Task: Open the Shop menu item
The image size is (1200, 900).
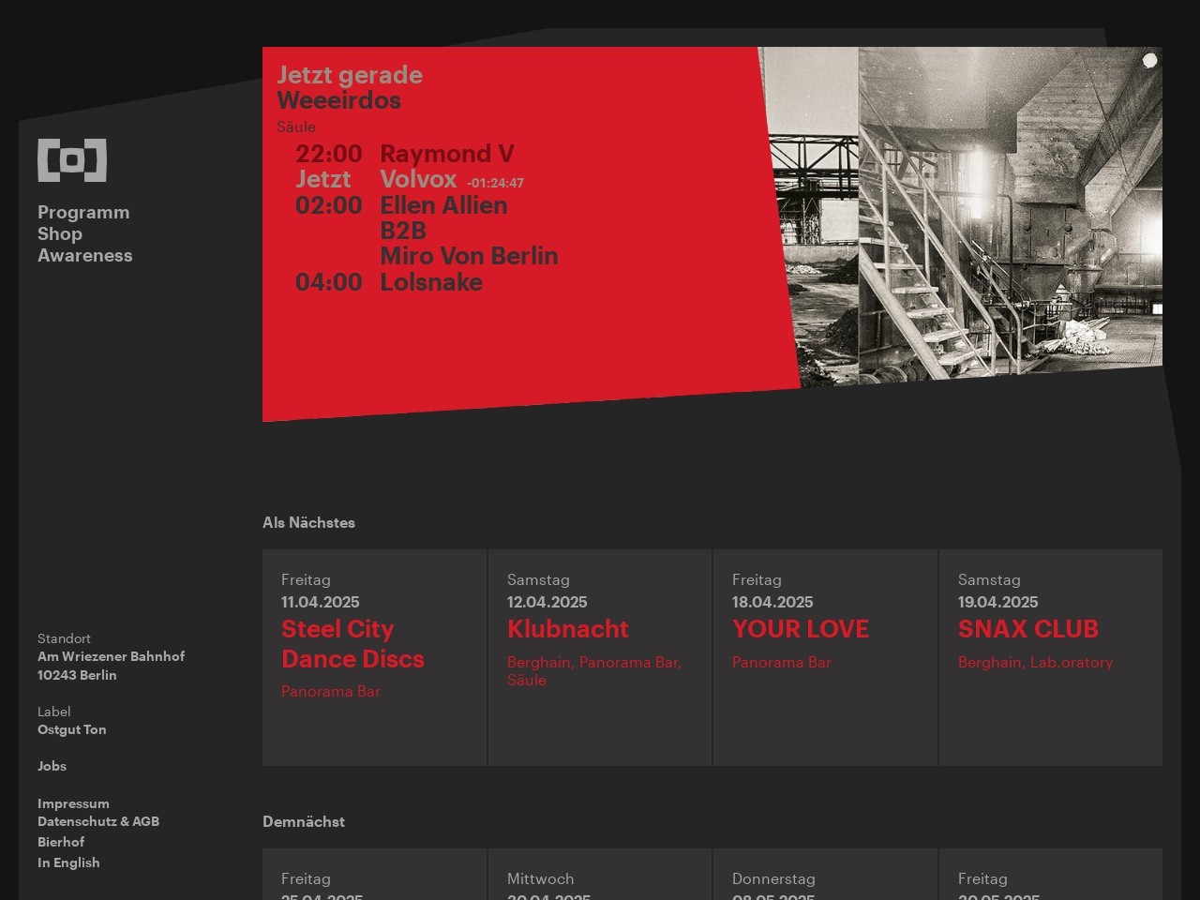Action: [60, 234]
